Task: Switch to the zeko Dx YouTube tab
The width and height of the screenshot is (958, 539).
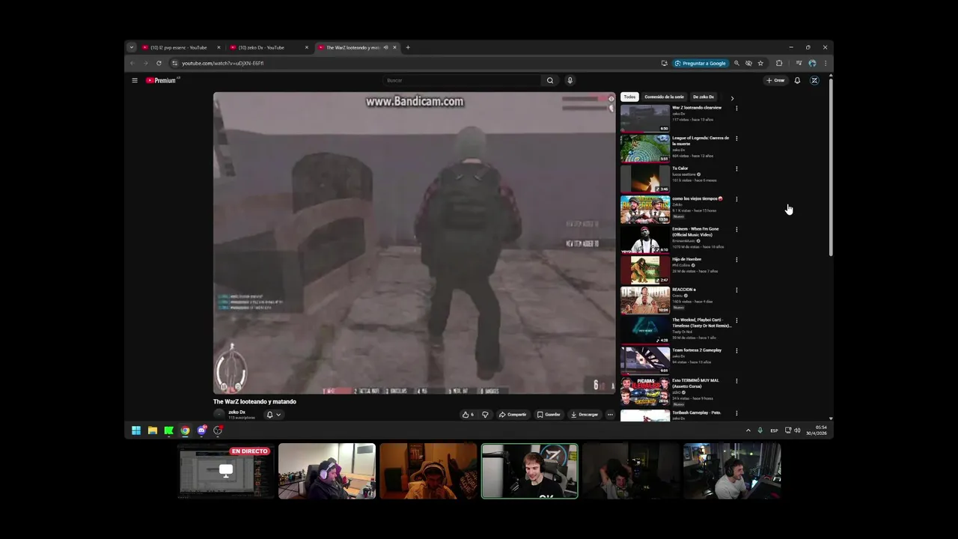Action: coord(269,47)
